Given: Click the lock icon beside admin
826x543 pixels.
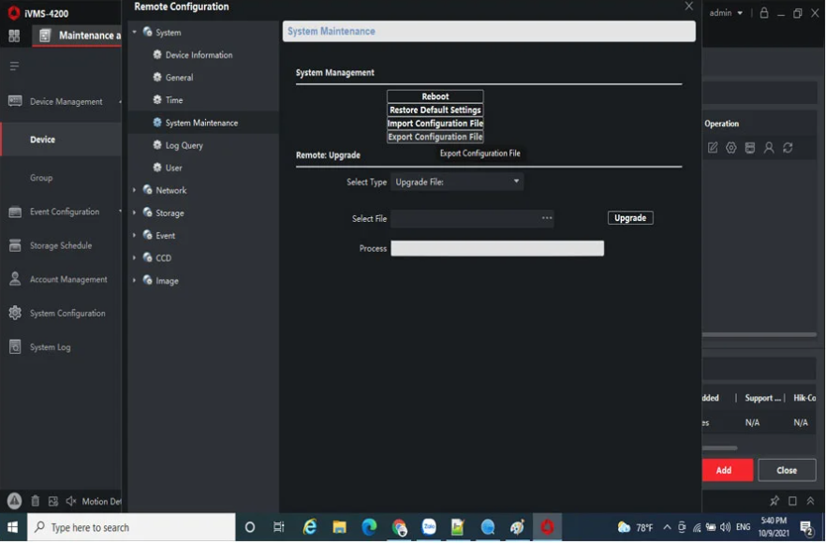Looking at the screenshot, I should (764, 13).
